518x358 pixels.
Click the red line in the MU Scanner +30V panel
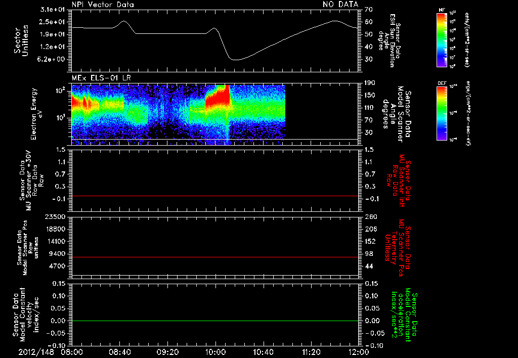[215, 196]
